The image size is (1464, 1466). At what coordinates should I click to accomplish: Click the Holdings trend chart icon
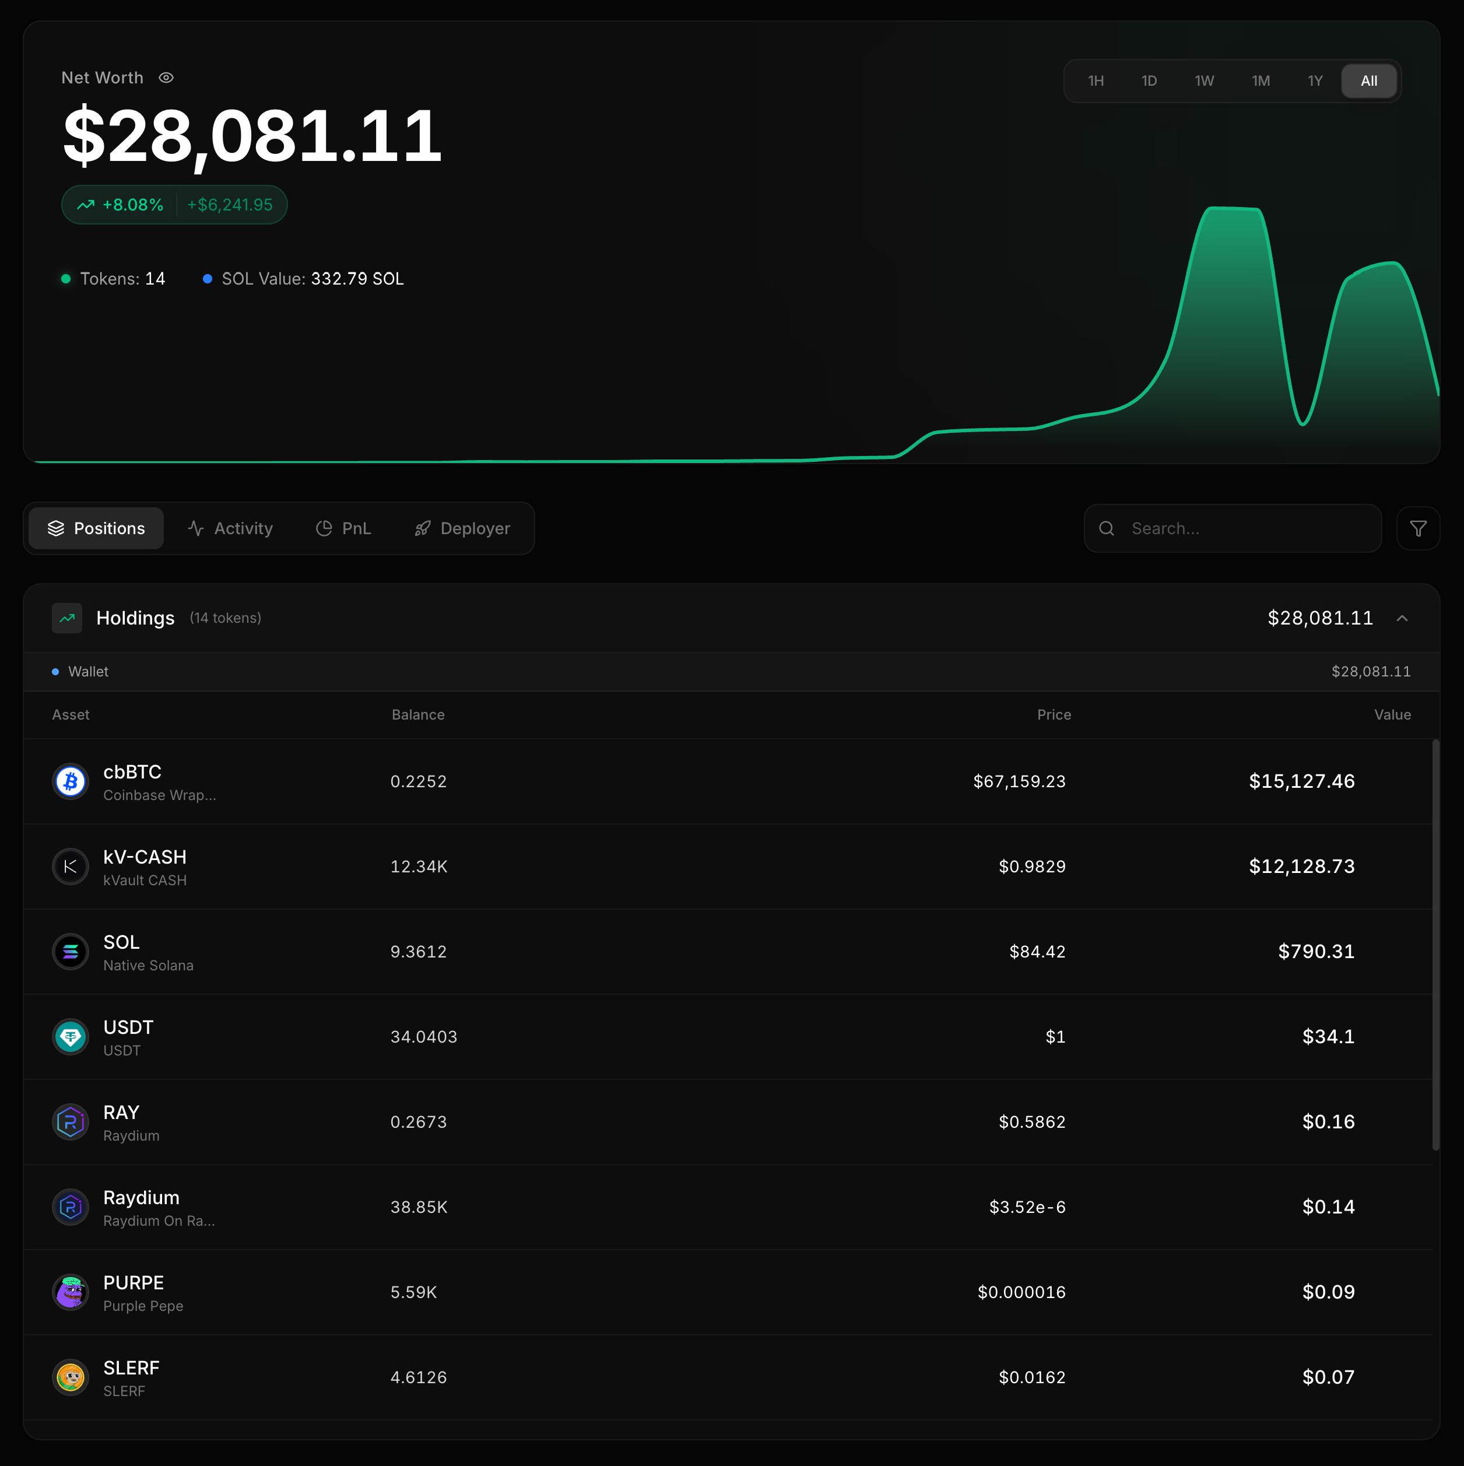(x=66, y=618)
